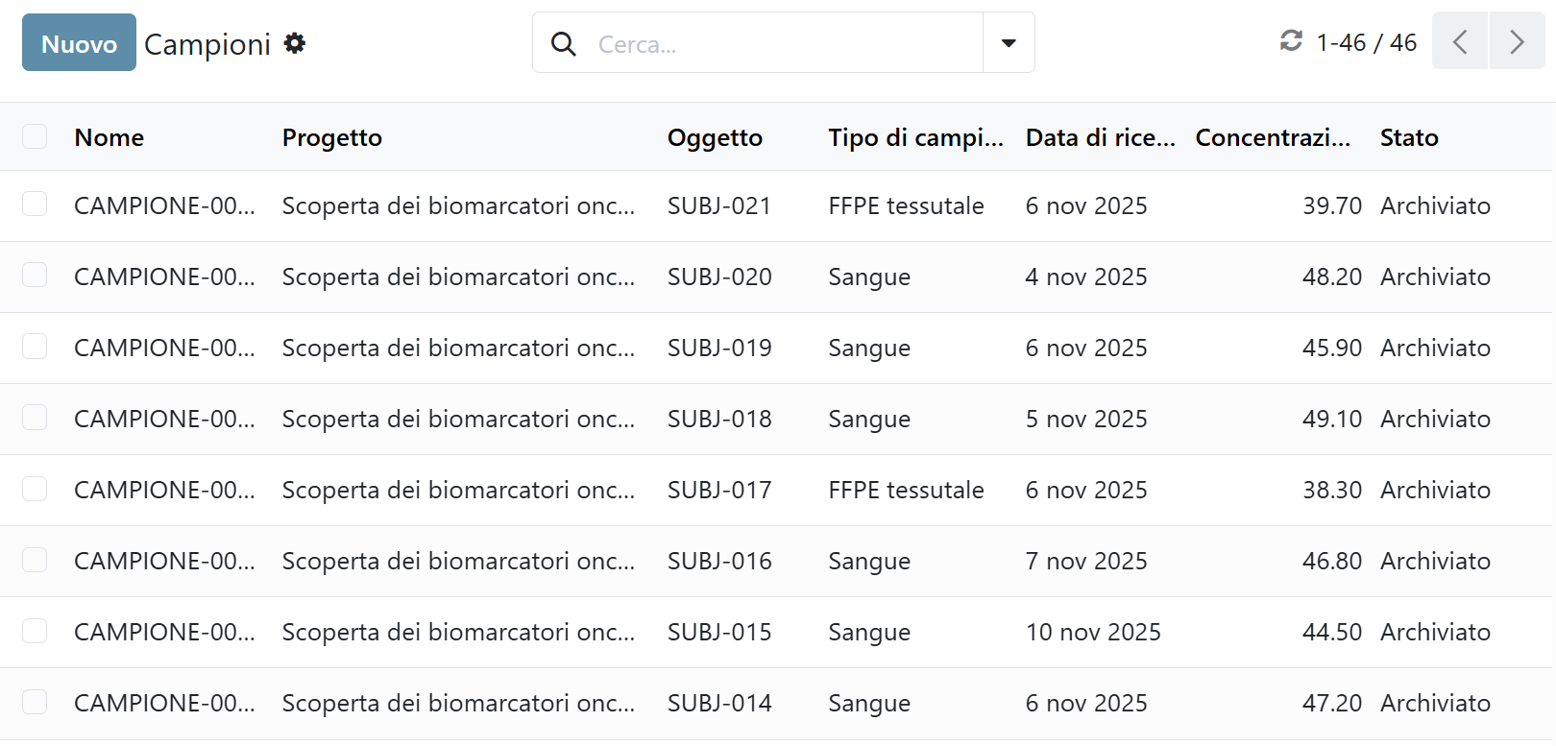The image size is (1556, 746).
Task: Open the record with concentration 38.30
Action: point(776,490)
